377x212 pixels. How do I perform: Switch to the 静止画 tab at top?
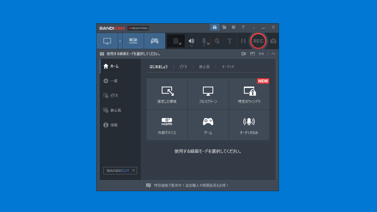click(x=204, y=67)
